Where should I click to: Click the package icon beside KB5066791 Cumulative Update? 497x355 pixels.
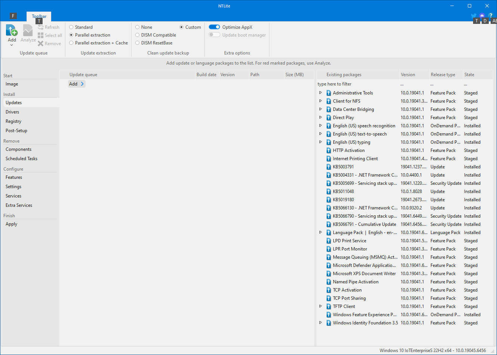pos(328,224)
